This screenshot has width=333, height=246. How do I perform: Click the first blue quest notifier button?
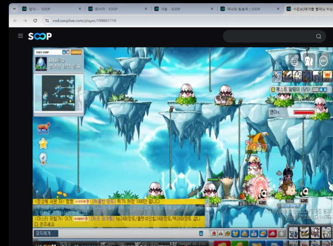(x=321, y=90)
